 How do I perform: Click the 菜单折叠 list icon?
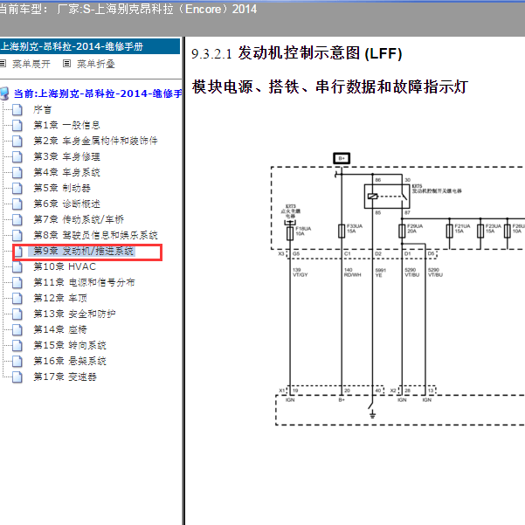point(67,63)
